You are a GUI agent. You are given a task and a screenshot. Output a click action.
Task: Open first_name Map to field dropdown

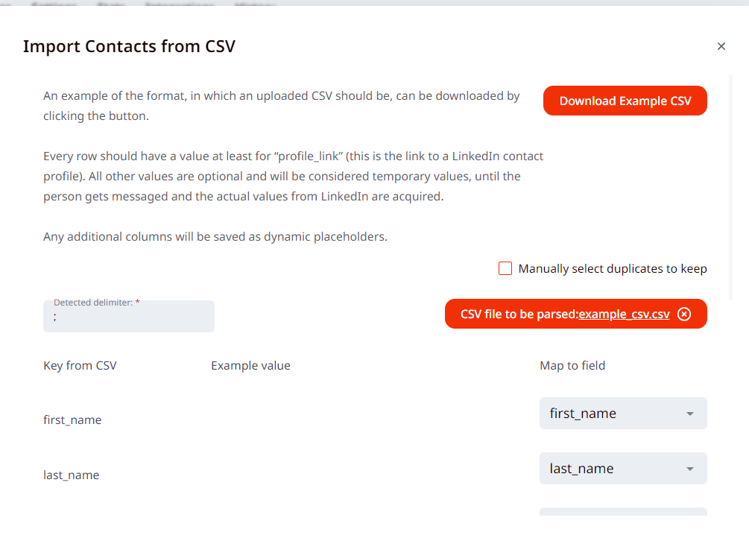pos(622,414)
